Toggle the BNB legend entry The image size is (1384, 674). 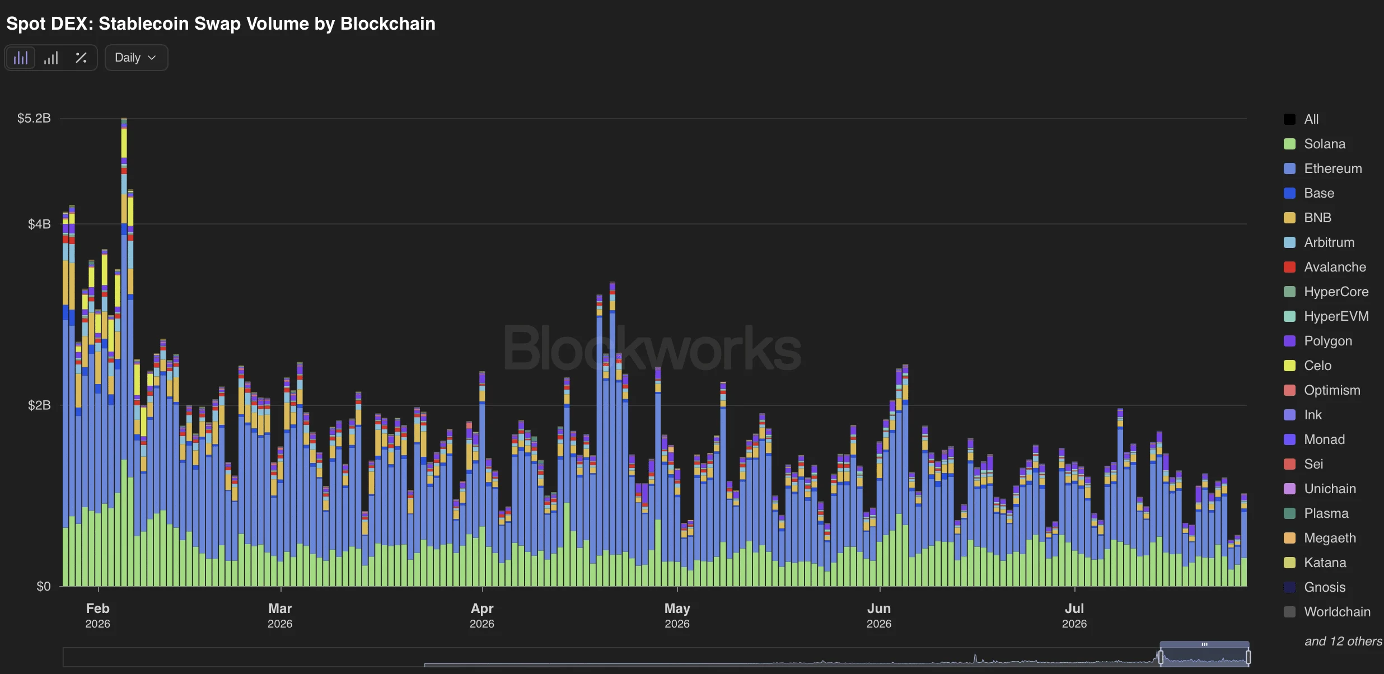point(1307,218)
